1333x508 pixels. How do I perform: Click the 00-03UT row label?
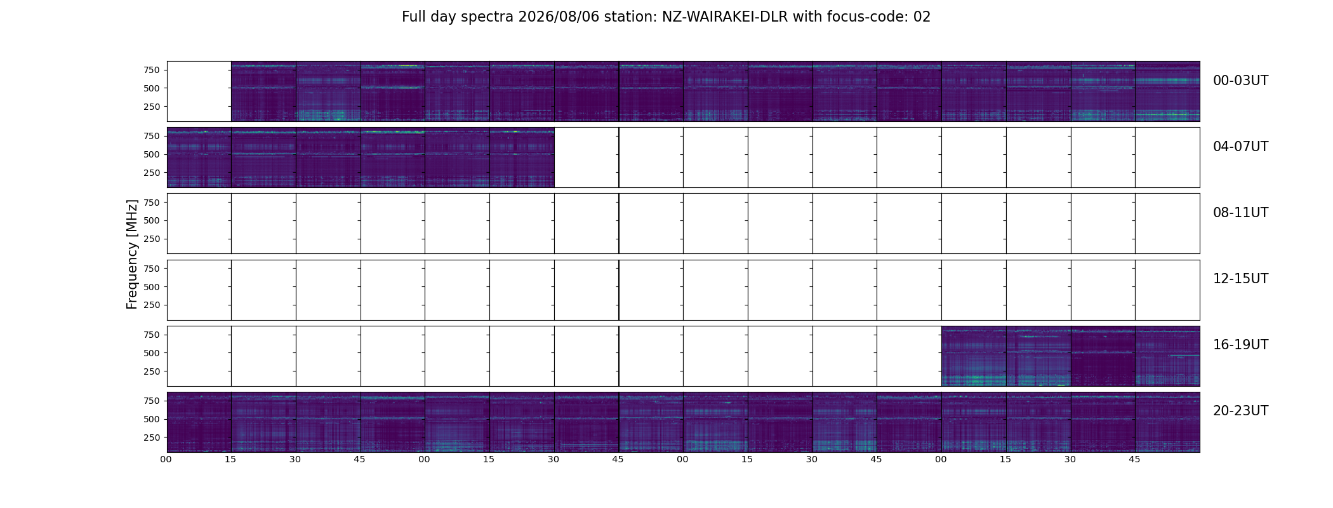click(1240, 81)
